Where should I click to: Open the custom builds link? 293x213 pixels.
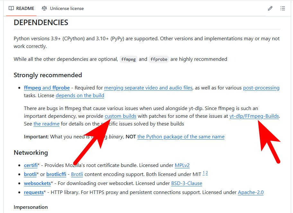coord(120,116)
